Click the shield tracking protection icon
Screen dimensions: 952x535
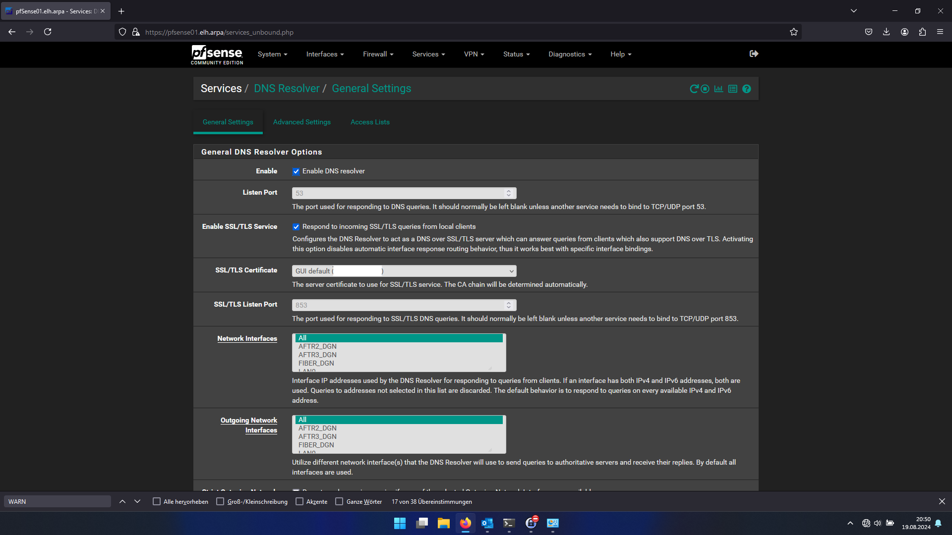tap(122, 32)
